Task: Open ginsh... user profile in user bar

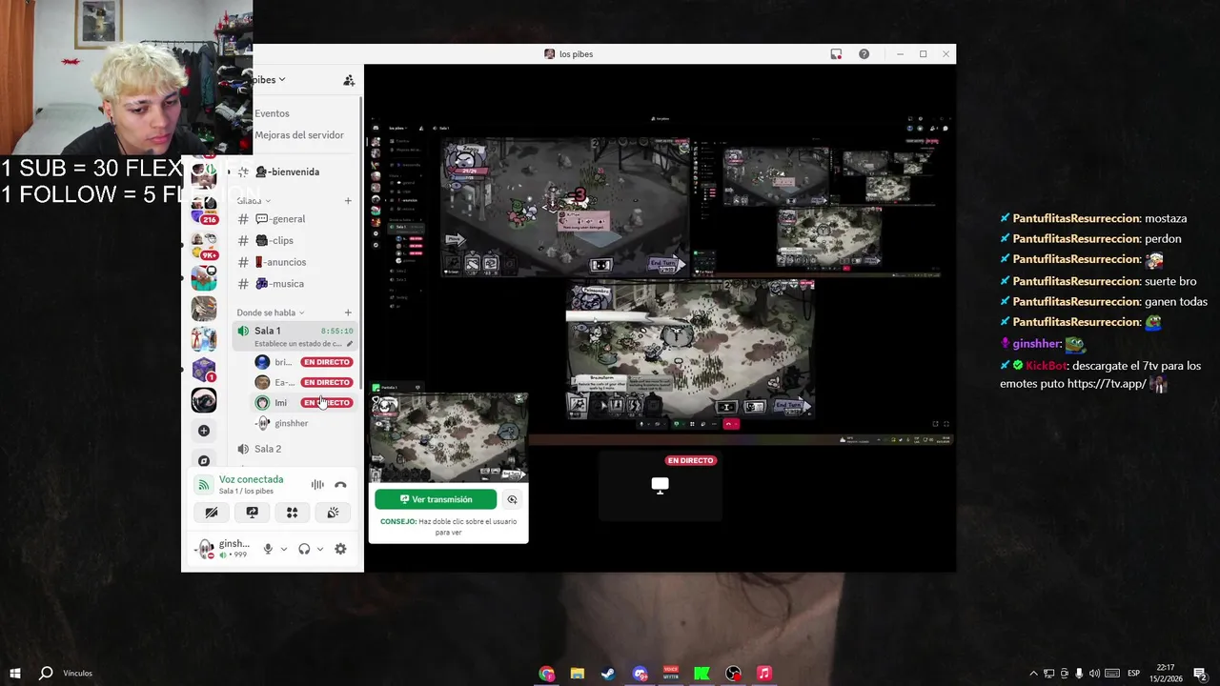Action: (x=224, y=549)
